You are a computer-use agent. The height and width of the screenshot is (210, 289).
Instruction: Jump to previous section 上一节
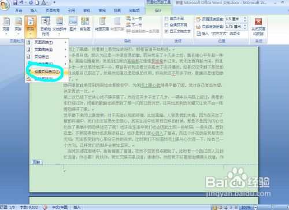(x=134, y=19)
